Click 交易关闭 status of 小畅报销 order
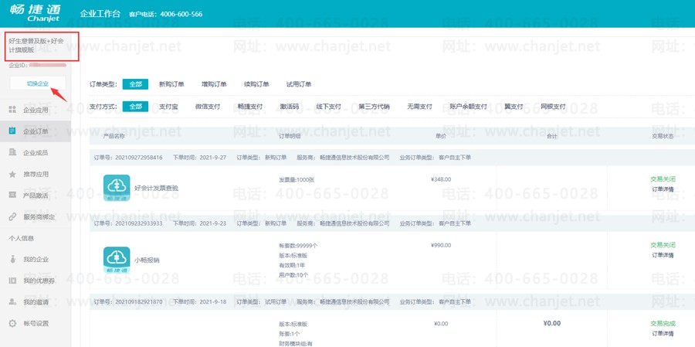Image resolution: width=695 pixels, height=347 pixels. click(x=663, y=245)
